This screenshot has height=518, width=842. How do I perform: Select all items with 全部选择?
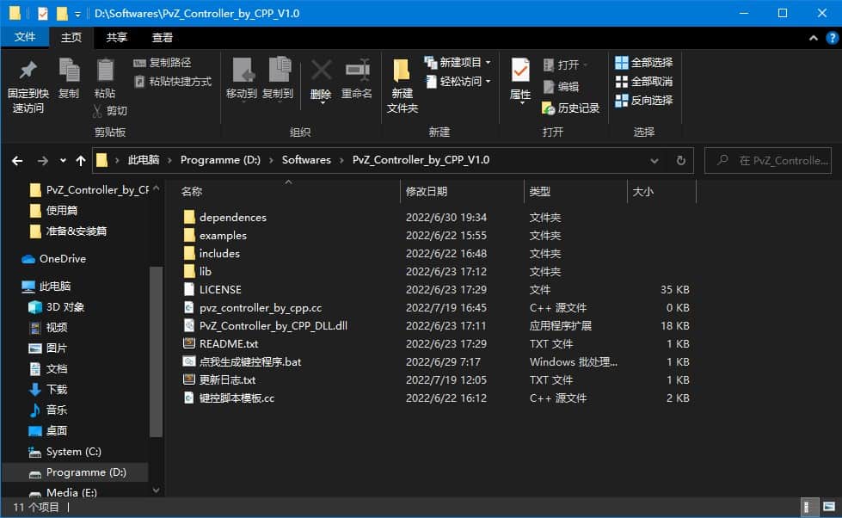644,61
